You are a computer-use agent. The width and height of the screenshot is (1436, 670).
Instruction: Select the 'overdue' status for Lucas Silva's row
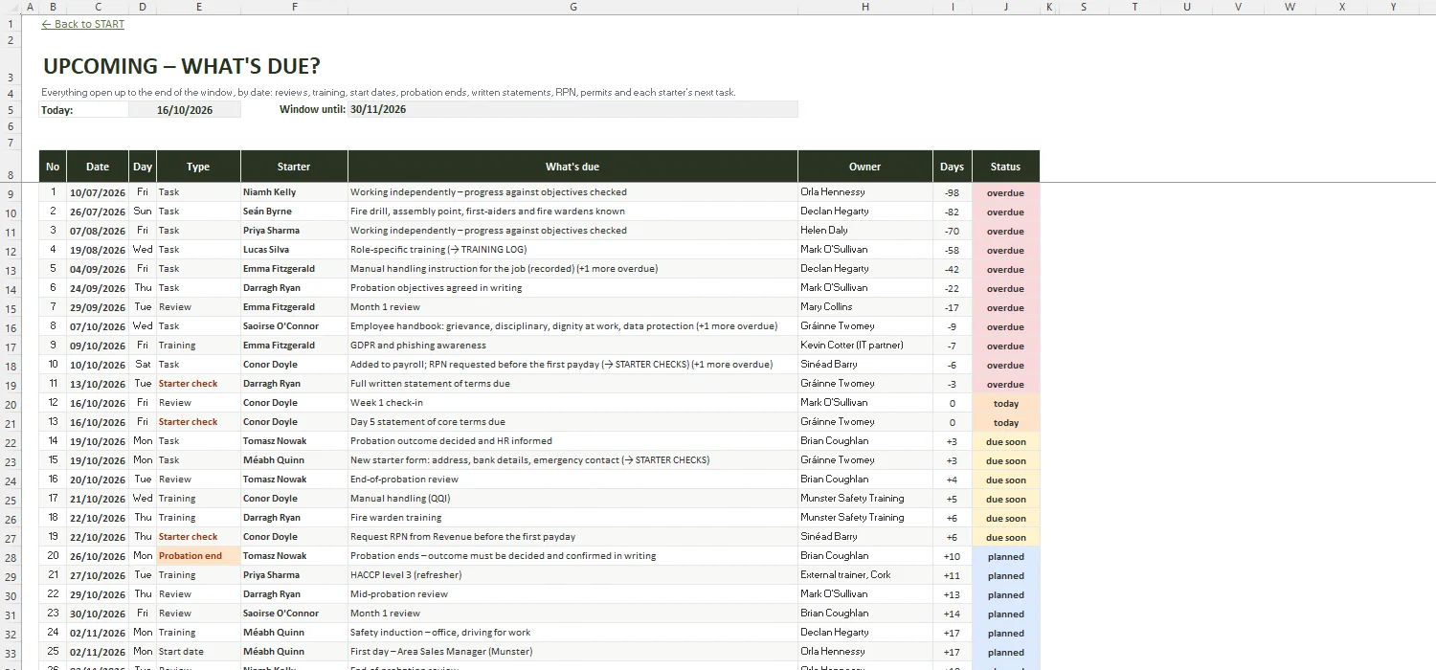[x=1005, y=250]
